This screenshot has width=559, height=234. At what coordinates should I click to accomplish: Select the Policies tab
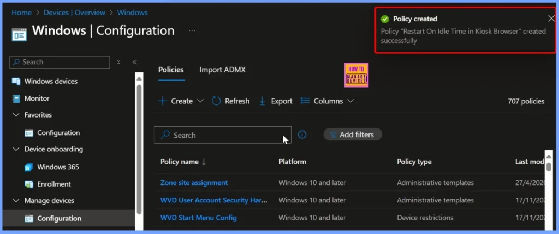pos(171,70)
